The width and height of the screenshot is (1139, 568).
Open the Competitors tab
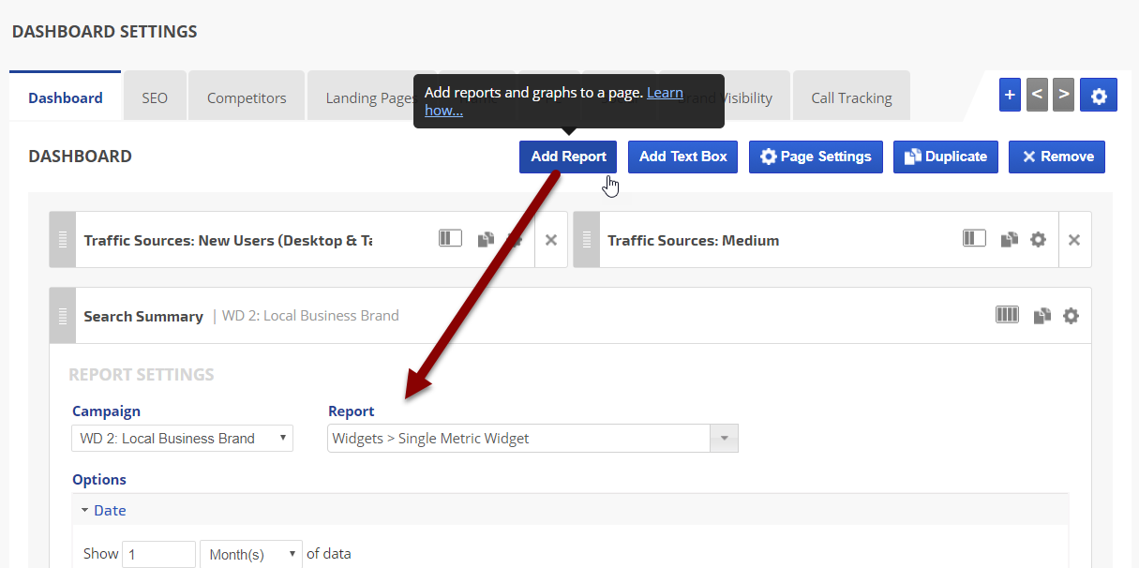click(x=247, y=97)
